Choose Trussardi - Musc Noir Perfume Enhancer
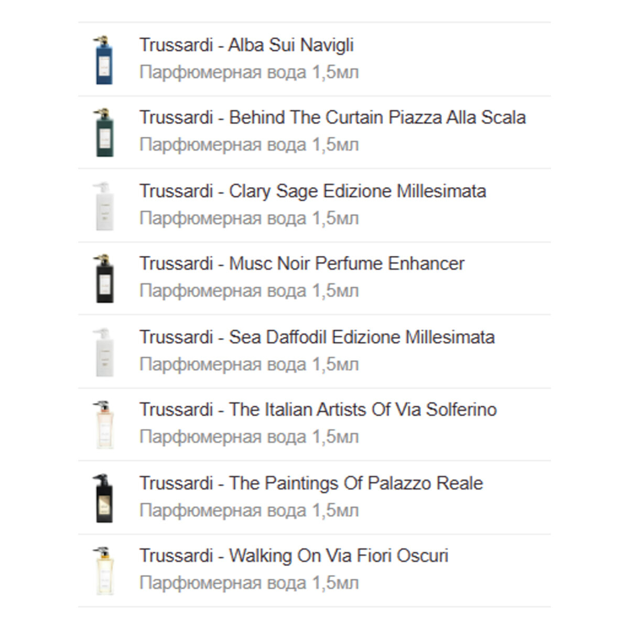 [x=301, y=264]
